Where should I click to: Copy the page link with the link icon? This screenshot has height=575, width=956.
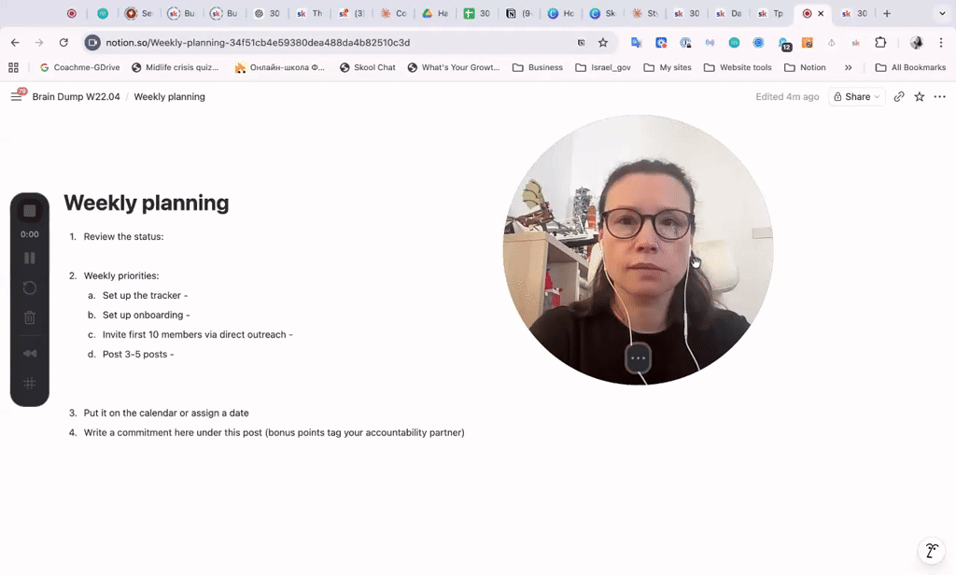pos(898,96)
